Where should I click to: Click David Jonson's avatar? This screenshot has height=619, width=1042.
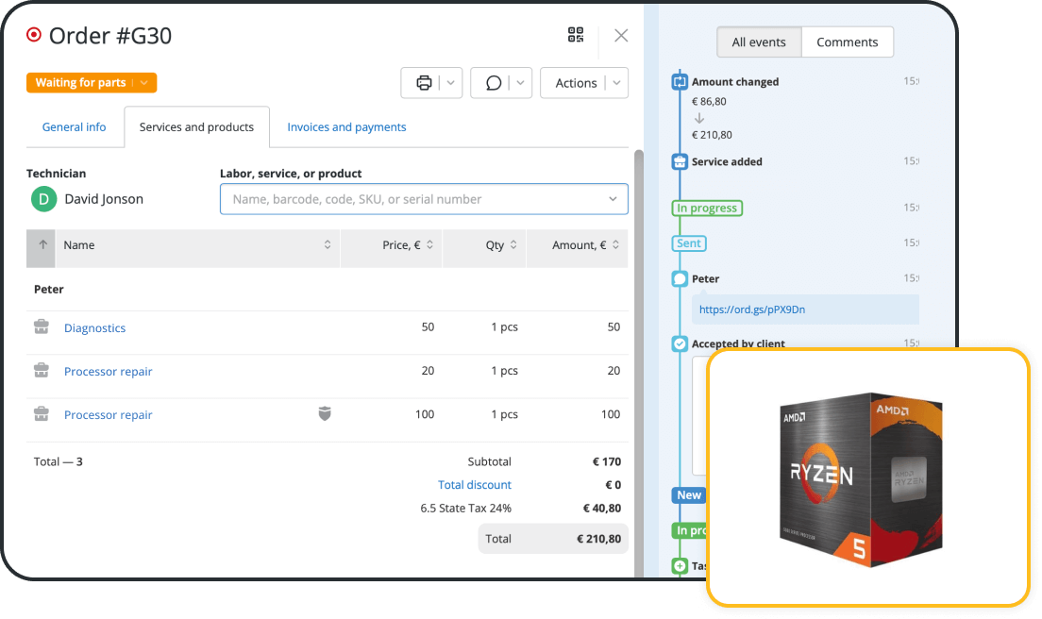click(x=42, y=199)
